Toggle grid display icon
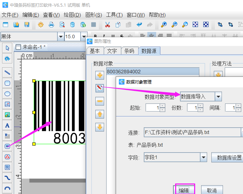 (x=94, y=25)
